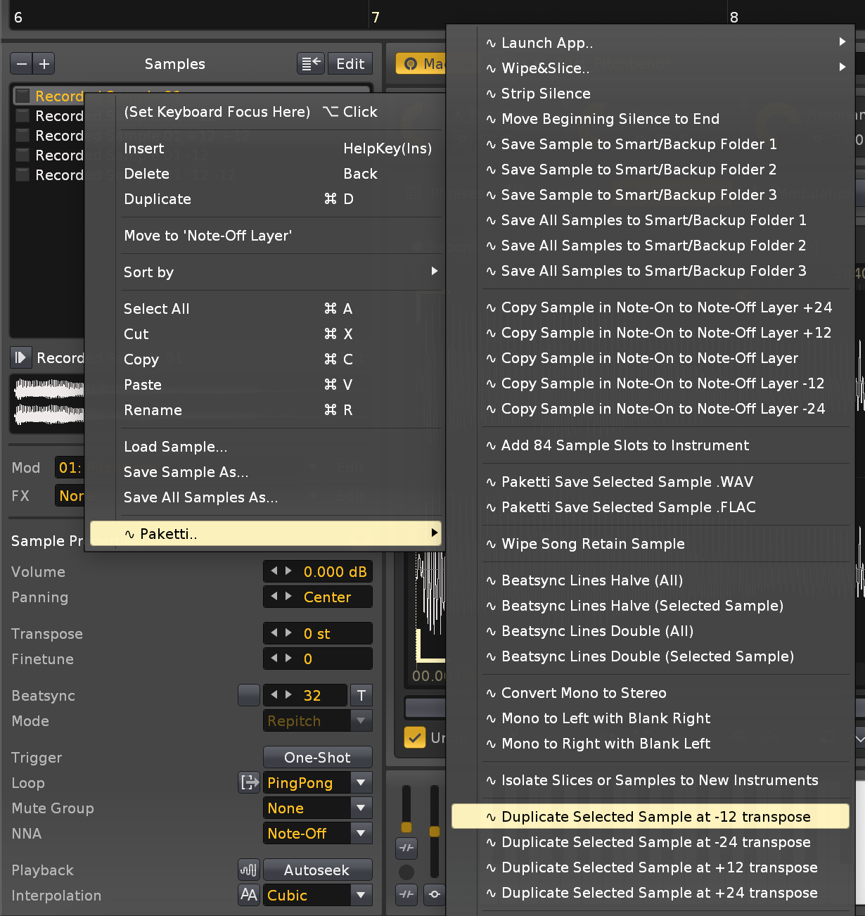
Task: Click the minus button to remove a sample
Action: tap(22, 64)
